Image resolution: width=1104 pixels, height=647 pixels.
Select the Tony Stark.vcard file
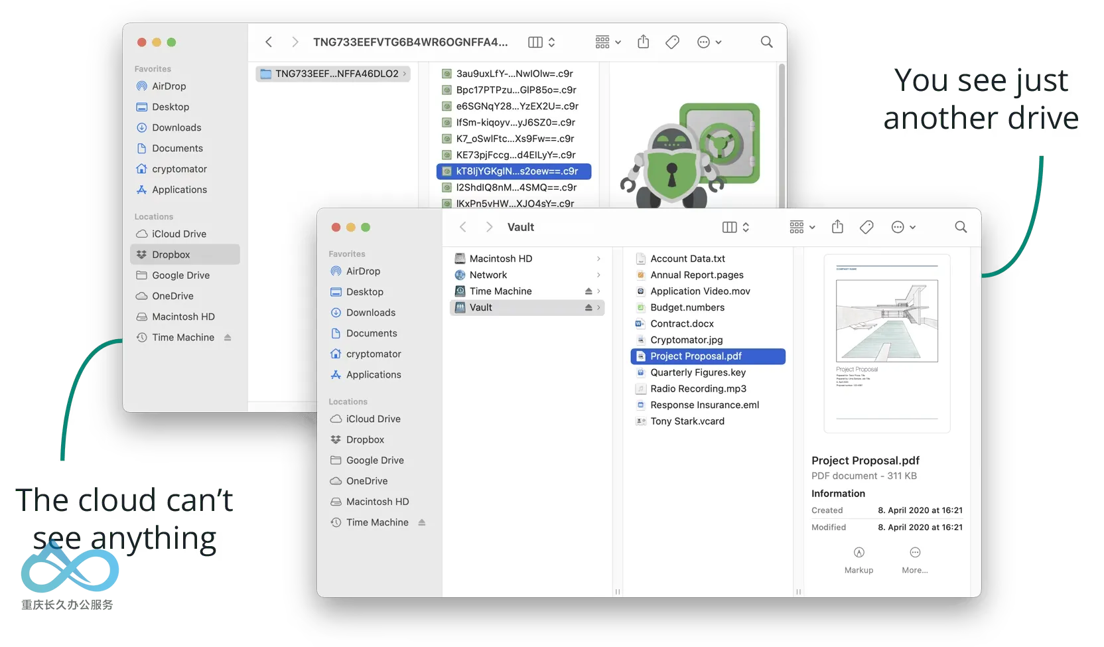(x=708, y=421)
